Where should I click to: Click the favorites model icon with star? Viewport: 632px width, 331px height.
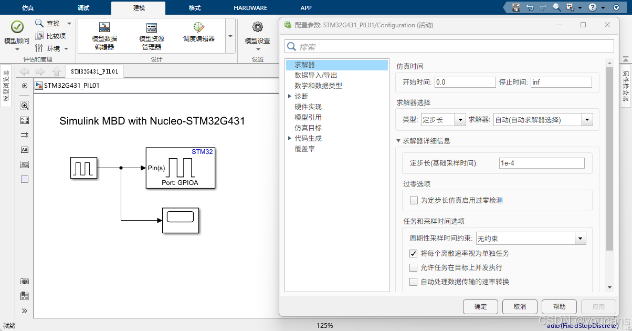tap(571, 7)
